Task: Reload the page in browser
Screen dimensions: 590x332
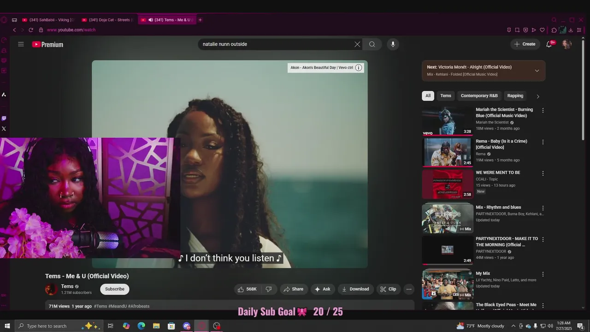Action: (x=31, y=30)
